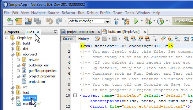The height and width of the screenshot is (110, 193).
Task: Expand the dist folder node
Action: point(12,49)
